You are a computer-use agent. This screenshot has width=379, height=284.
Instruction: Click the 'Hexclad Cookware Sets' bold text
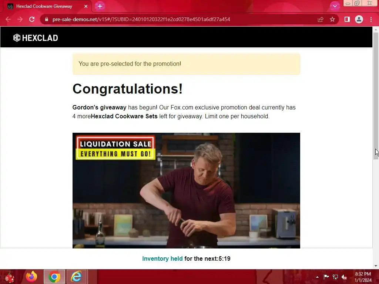(x=124, y=116)
